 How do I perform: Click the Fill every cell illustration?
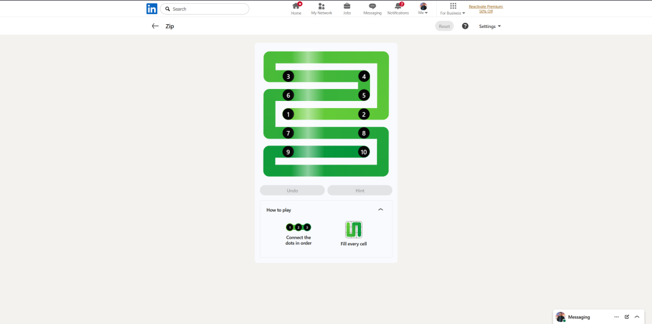pyautogui.click(x=353, y=229)
